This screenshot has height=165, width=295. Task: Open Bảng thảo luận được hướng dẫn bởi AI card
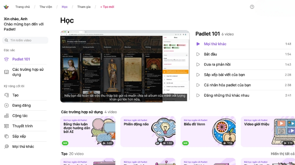coord(88,132)
